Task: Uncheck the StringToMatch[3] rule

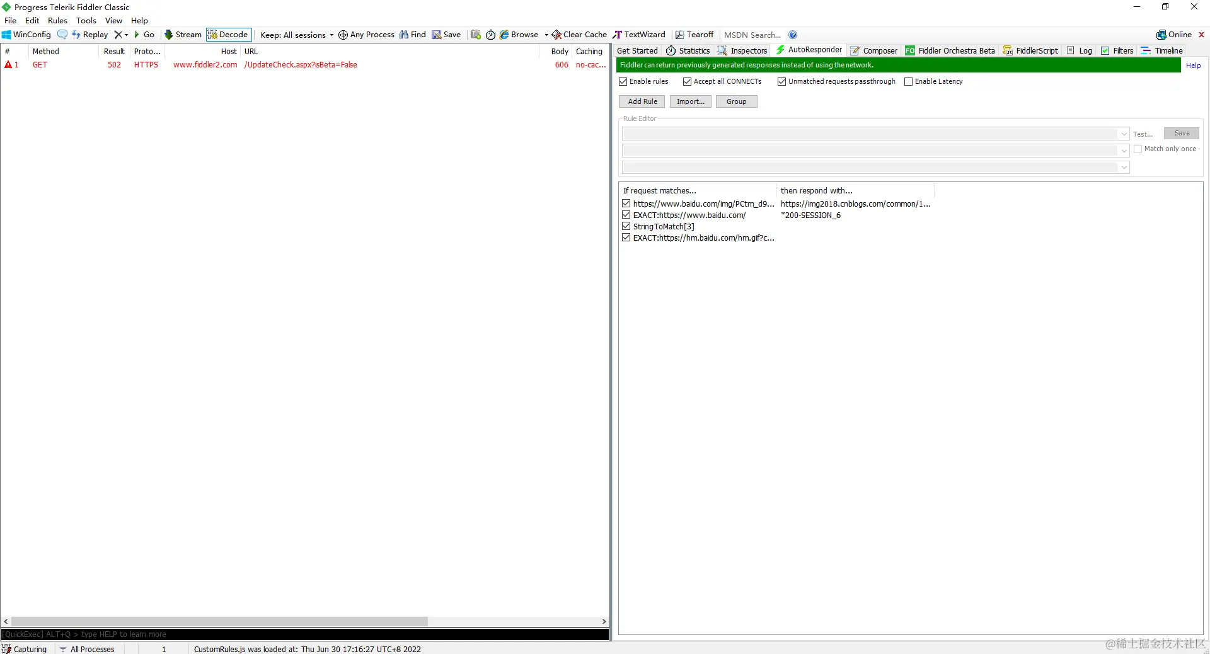Action: 626,226
